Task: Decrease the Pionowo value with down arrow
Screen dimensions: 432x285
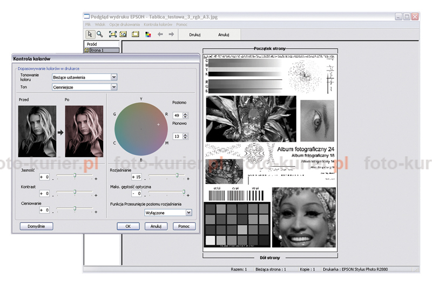Action: pyautogui.click(x=186, y=139)
